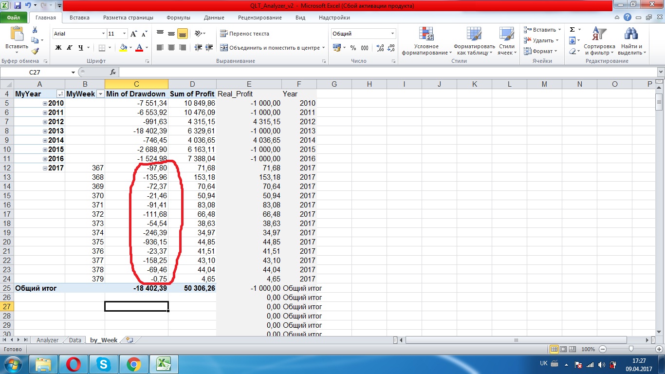Increase font size with the large A
This screenshot has width=665, height=374.
click(x=134, y=34)
